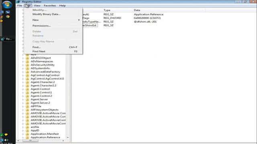Open the Windows Start orb
This screenshot has height=144, width=257.
[x=7, y=4]
